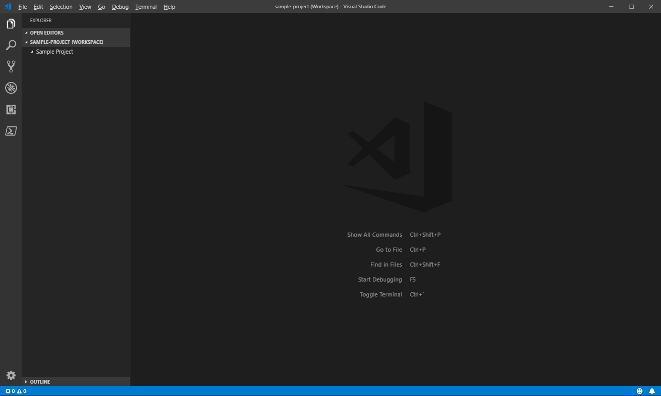The height and width of the screenshot is (396, 661).
Task: Click the F5 shortcut text
Action: (x=413, y=279)
